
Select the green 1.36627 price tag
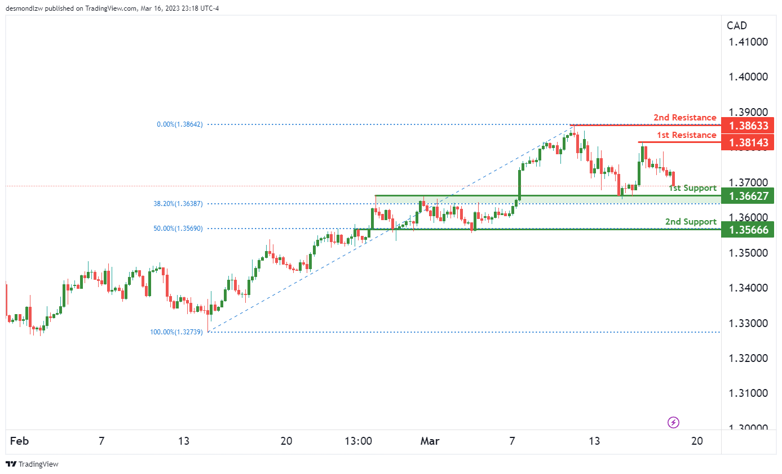pos(750,196)
